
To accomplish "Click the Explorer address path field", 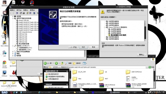I will click(x=98, y=67).
